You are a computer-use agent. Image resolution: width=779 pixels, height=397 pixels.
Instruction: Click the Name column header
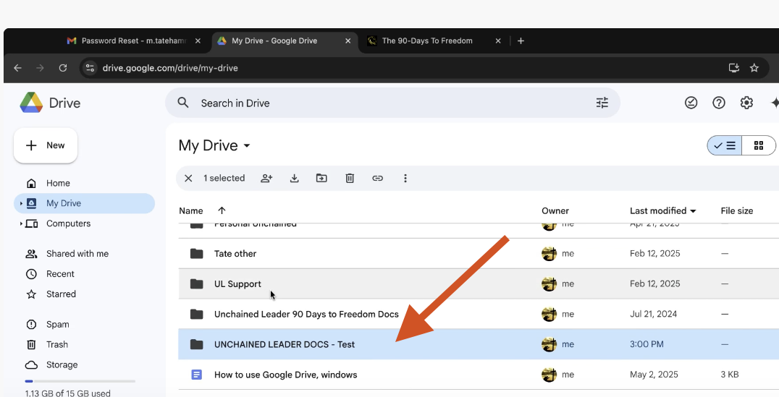(191, 211)
